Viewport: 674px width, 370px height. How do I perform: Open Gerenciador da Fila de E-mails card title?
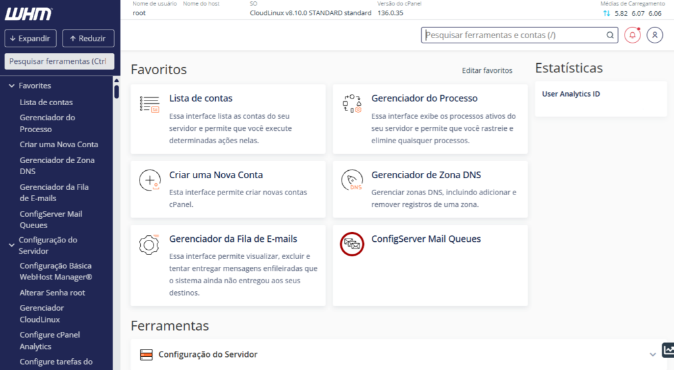[233, 239]
